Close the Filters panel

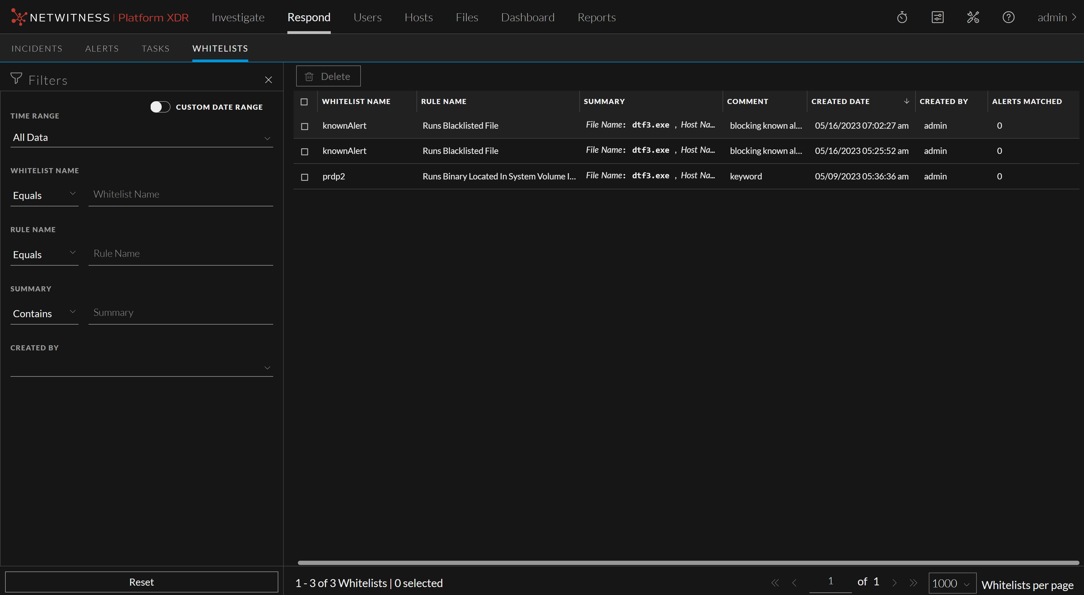tap(268, 80)
